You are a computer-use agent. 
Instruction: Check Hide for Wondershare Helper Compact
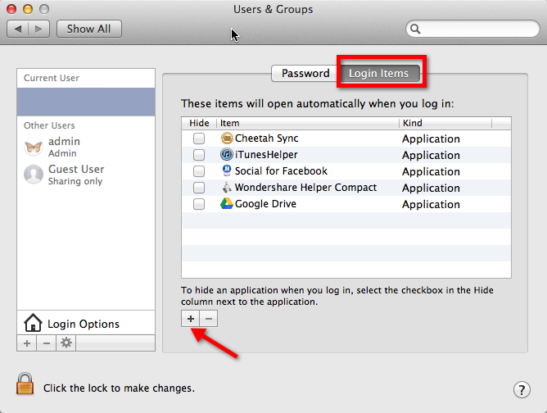click(x=199, y=188)
